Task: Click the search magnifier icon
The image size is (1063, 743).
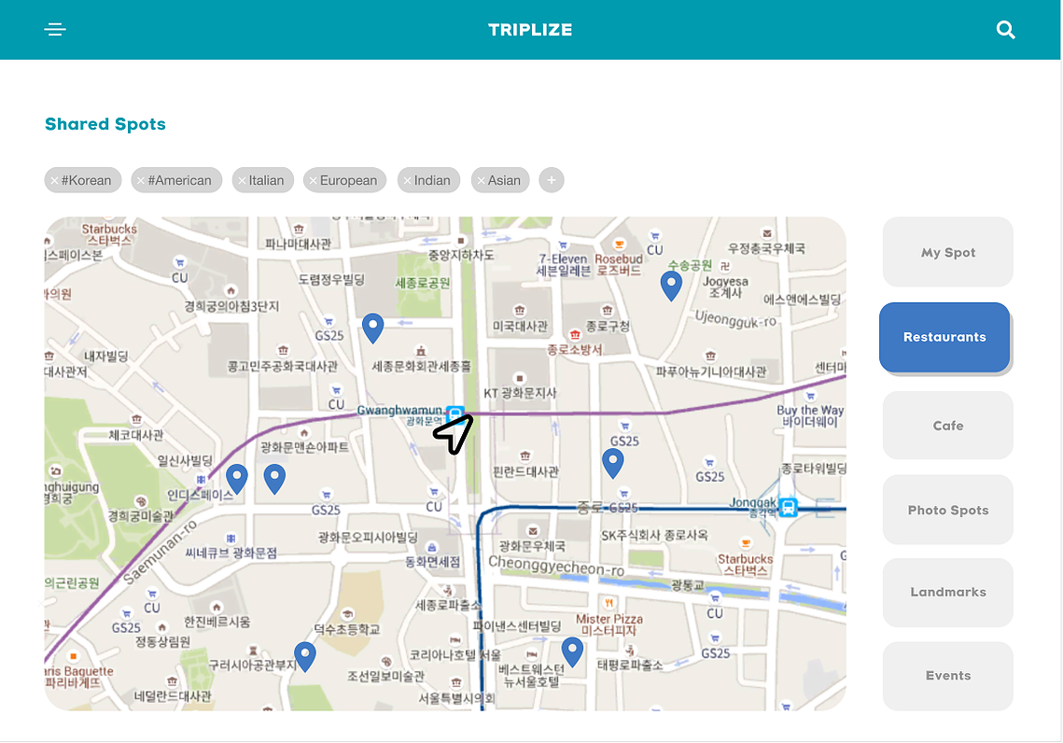Action: tap(1005, 30)
